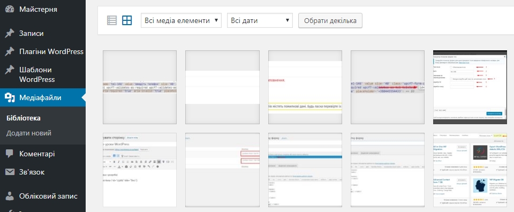Click the pin icon beside Записи
This screenshot has height=212, width=514.
10,33
